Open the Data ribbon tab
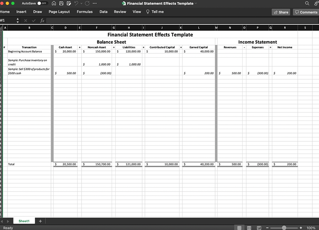 coord(103,12)
